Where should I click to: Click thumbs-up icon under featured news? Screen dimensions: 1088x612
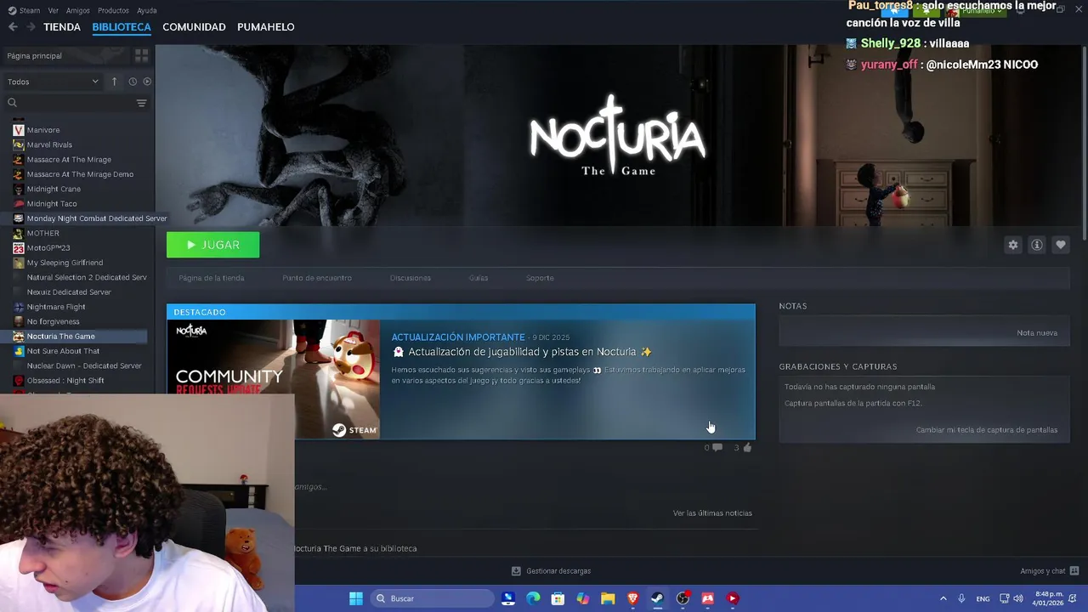[747, 447]
